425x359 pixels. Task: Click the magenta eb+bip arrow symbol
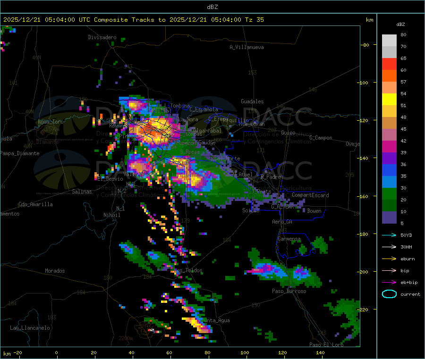click(x=389, y=283)
